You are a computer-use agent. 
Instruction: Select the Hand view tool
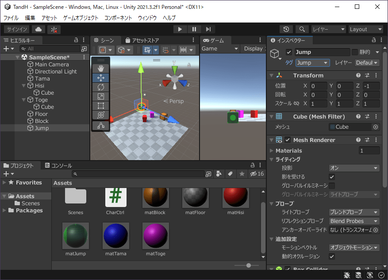(x=101, y=69)
